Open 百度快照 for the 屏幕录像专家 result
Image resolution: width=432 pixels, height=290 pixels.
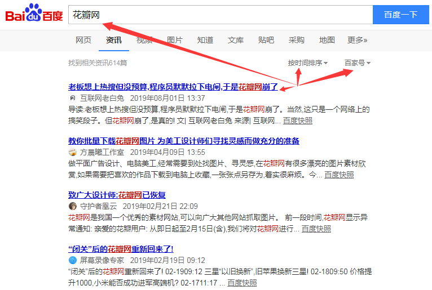242,283
